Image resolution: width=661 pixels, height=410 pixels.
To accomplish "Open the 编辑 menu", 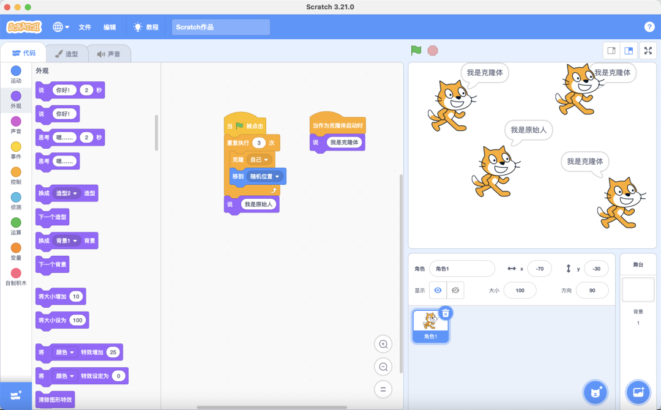I will [110, 27].
